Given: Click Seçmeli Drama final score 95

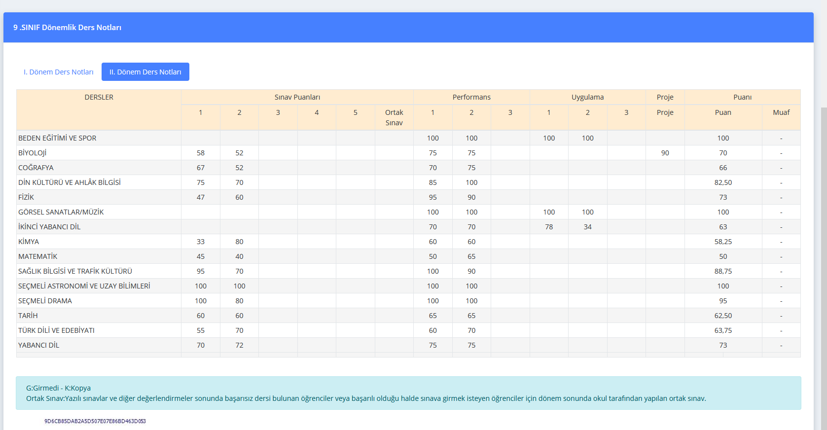Looking at the screenshot, I should coord(723,301).
